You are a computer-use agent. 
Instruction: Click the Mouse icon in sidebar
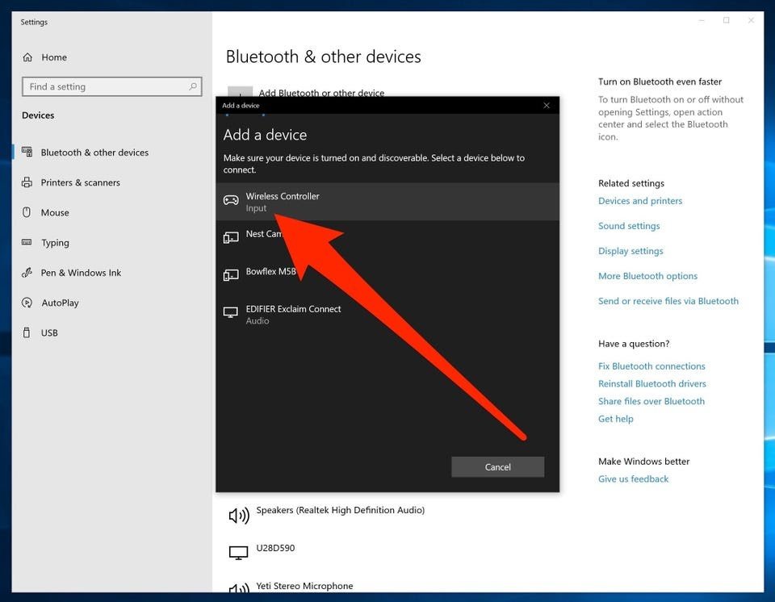pos(27,212)
